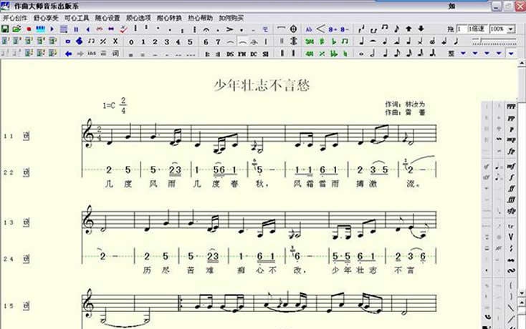Viewport: 526px width, 329px height.
Task: Insert jianpu note number 0
Action: click(x=131, y=41)
